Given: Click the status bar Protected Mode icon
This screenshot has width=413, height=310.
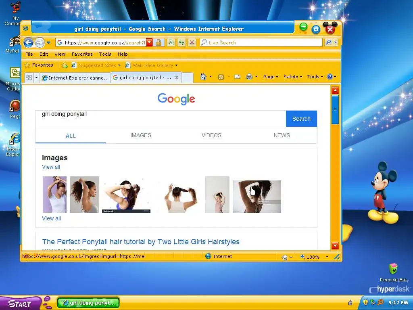Looking at the screenshot, I should [284, 257].
